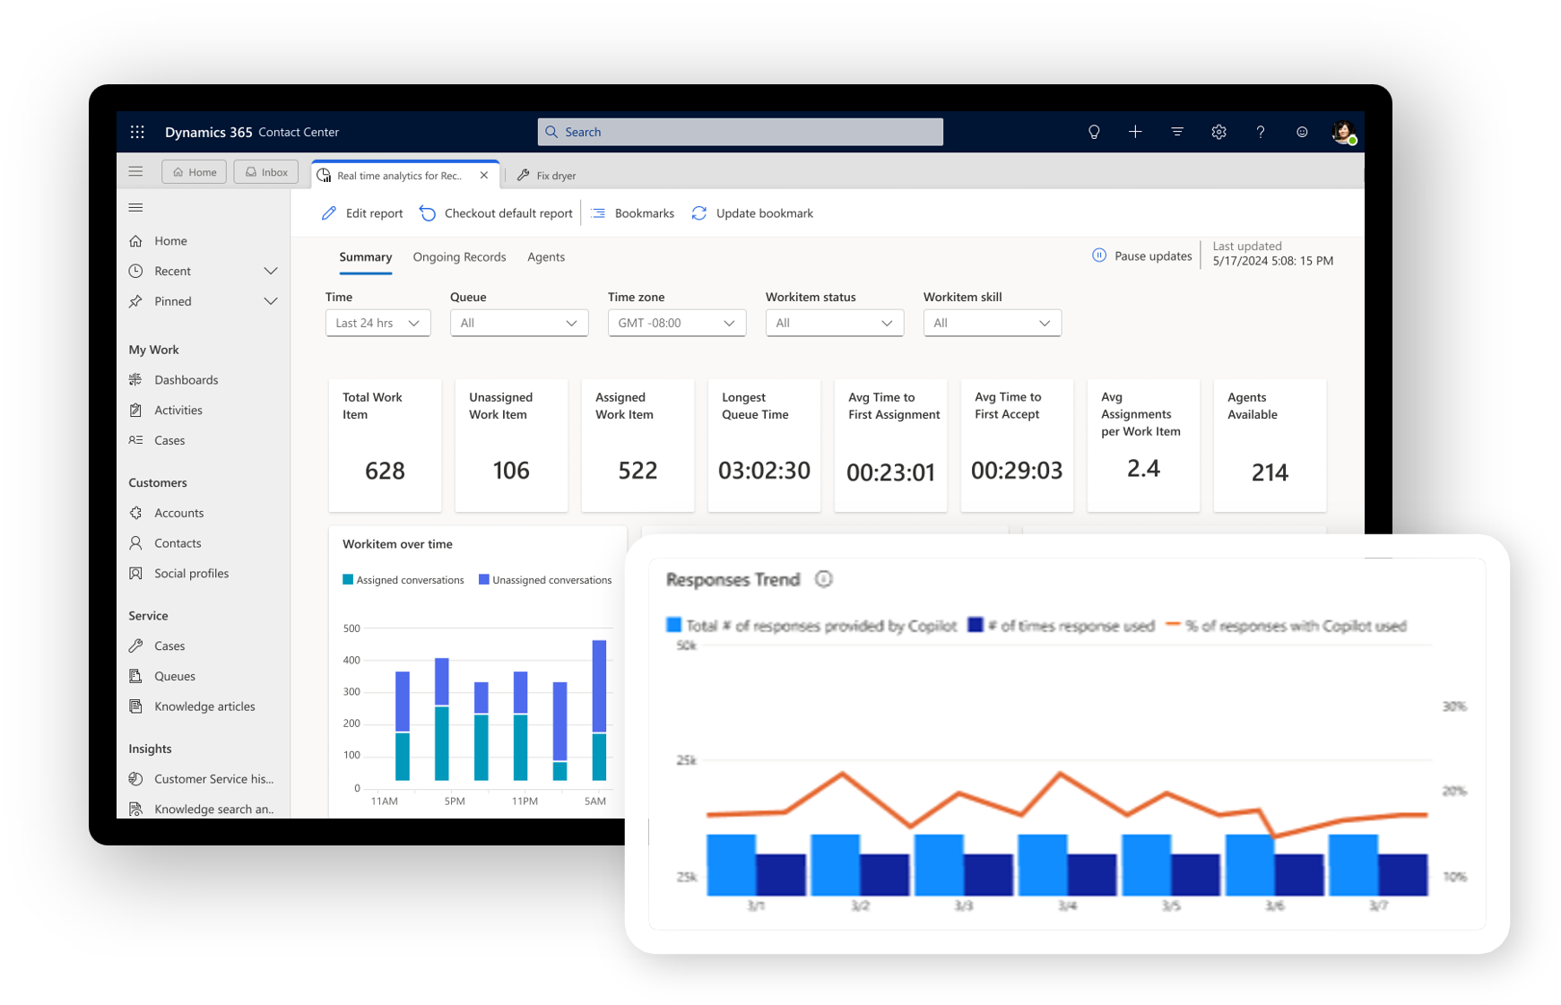Image resolution: width=1561 pixels, height=1005 pixels.
Task: Open Home in the left navigation
Action: click(170, 240)
